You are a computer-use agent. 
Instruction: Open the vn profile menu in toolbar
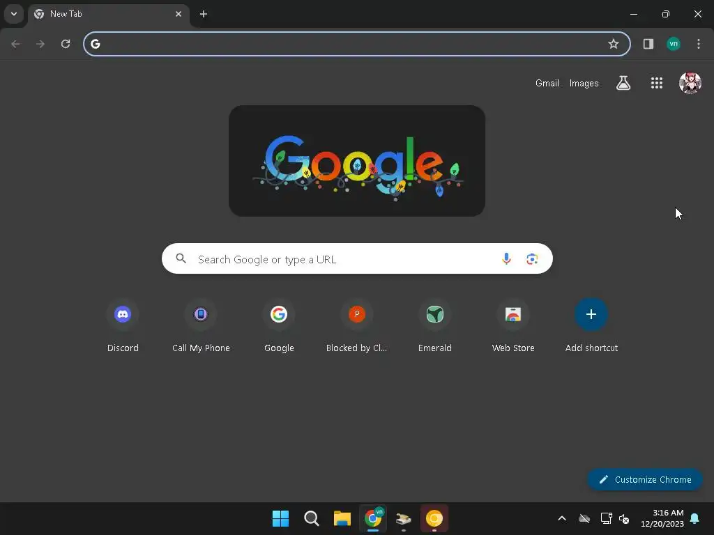[674, 44]
